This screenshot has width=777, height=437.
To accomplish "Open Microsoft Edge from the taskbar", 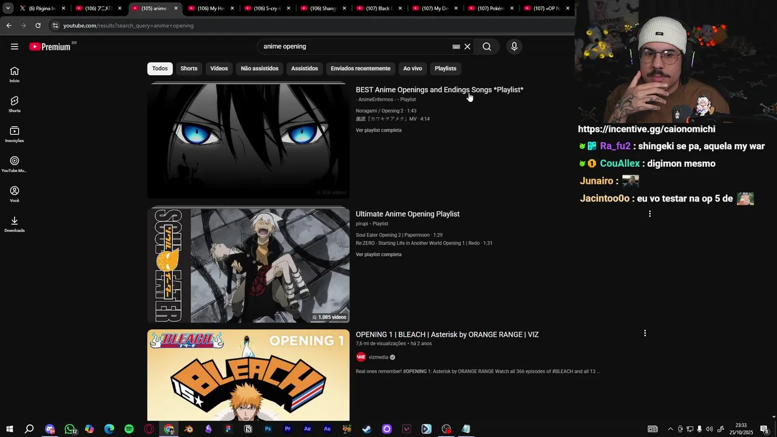I will [x=109, y=429].
